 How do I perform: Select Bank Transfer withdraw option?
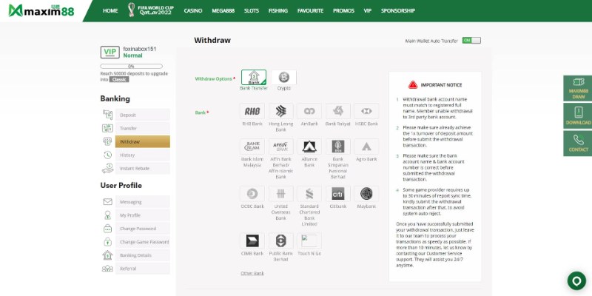[254, 77]
